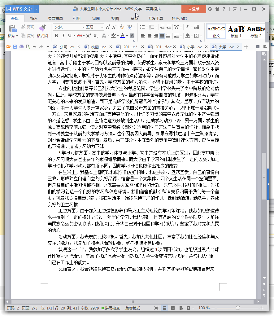Open the WPS 文字 application menu arrow
Image resolution: width=274 pixels, height=316 pixels.
point(37,9)
